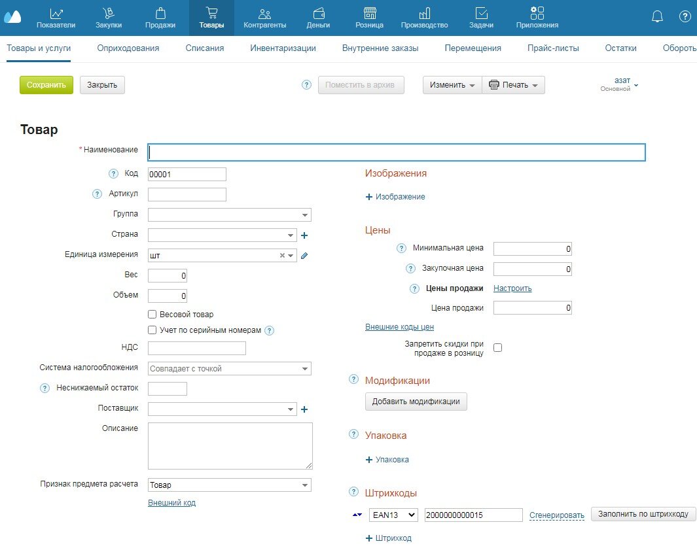Open the Единица измерения dropdown arrow
Viewport: 697px width, 550px height.
click(x=291, y=256)
